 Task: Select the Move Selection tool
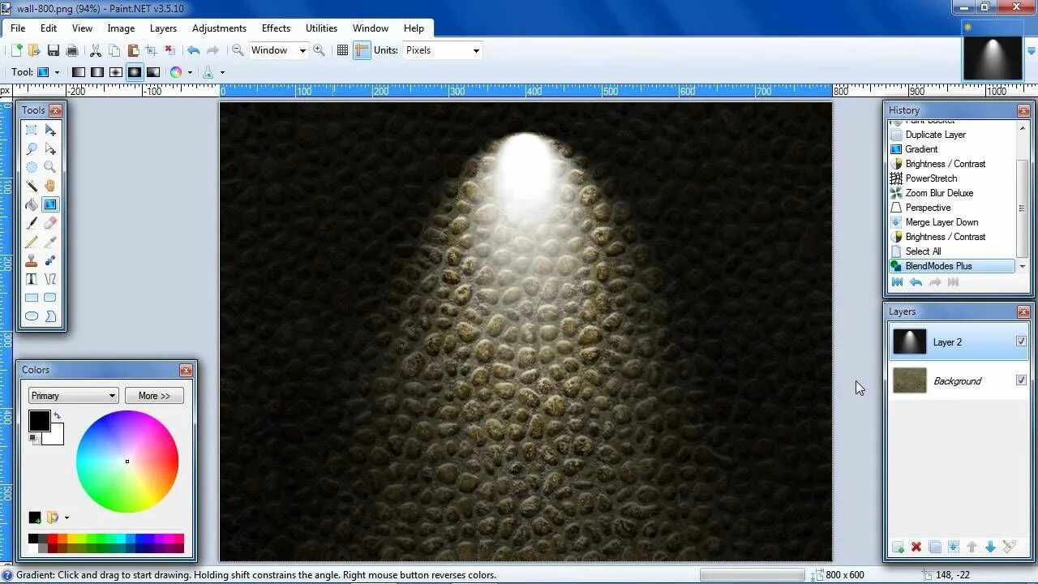point(50,148)
